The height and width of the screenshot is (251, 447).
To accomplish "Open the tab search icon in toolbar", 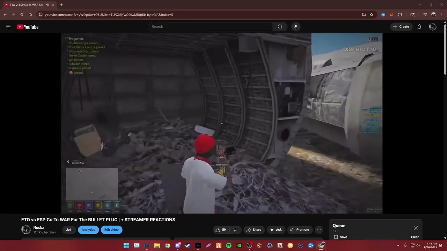I will point(412,15).
